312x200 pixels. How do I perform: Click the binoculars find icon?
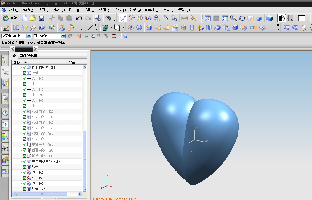click(x=108, y=18)
